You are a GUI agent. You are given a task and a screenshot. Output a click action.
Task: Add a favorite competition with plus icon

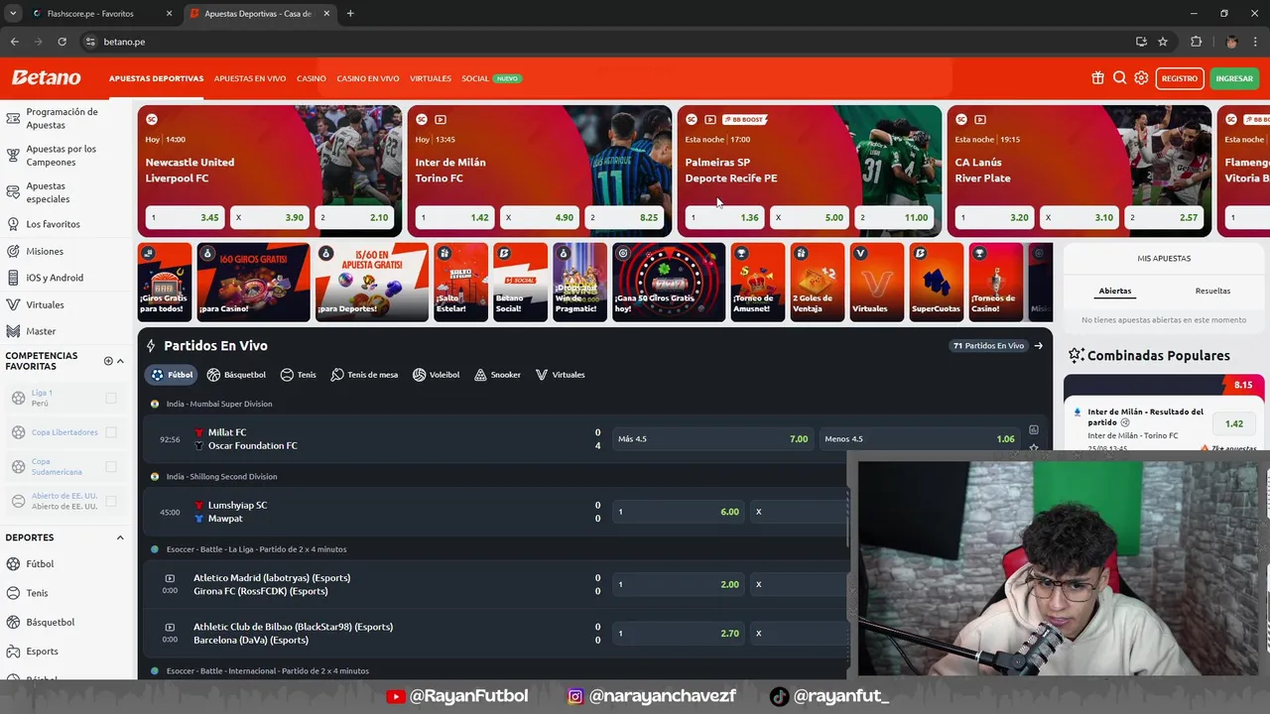[108, 361]
